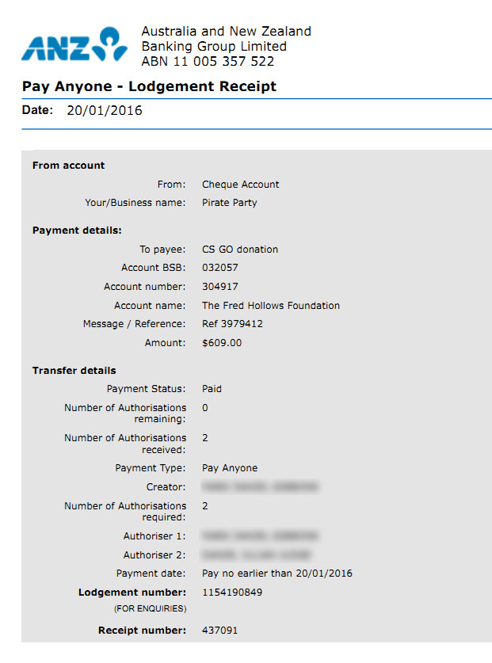Click the 'Payment details:' section heading

[77, 231]
